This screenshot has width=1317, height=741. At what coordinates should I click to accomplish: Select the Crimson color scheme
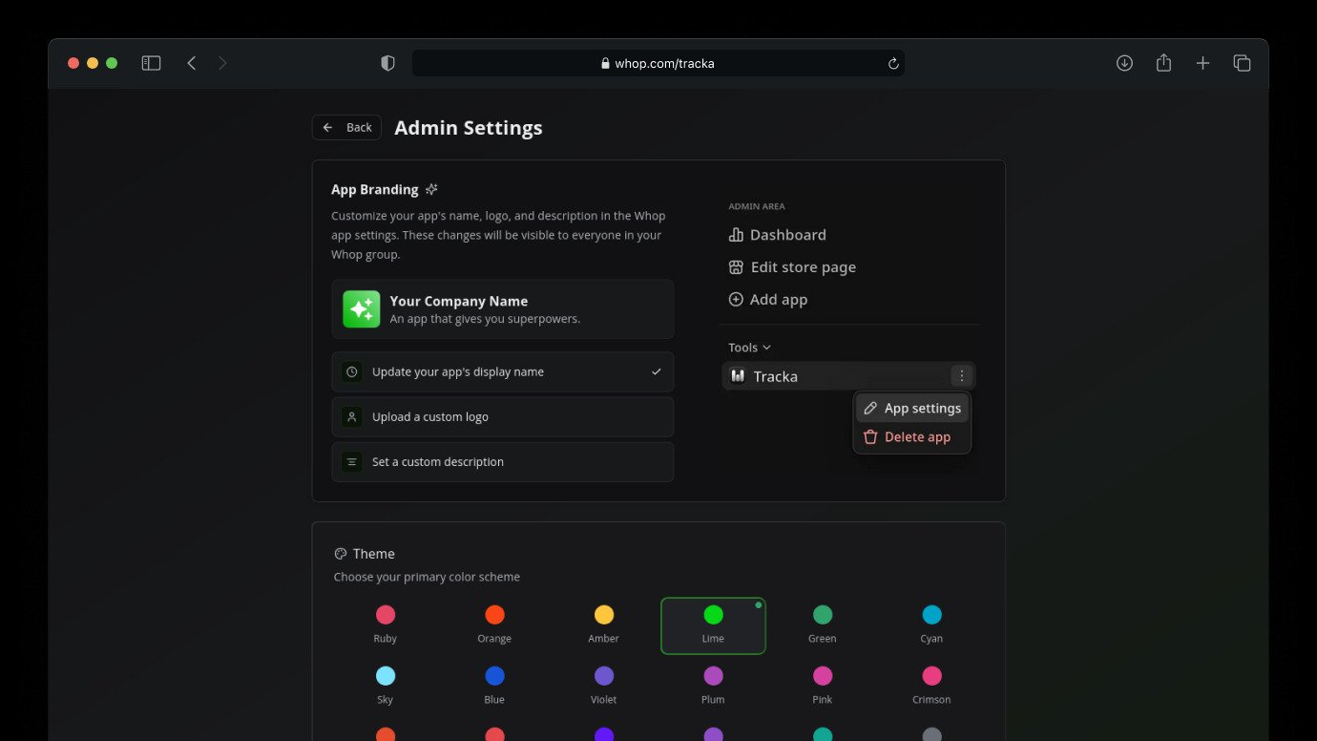click(931, 687)
